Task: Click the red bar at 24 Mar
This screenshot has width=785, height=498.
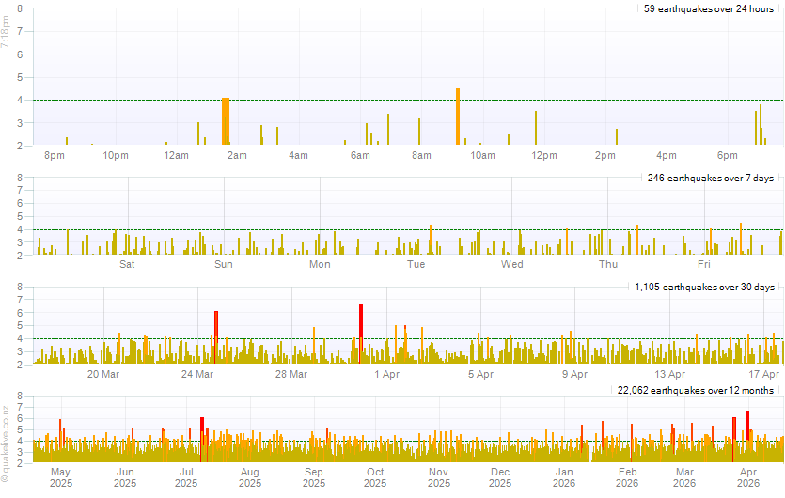Action: click(216, 336)
